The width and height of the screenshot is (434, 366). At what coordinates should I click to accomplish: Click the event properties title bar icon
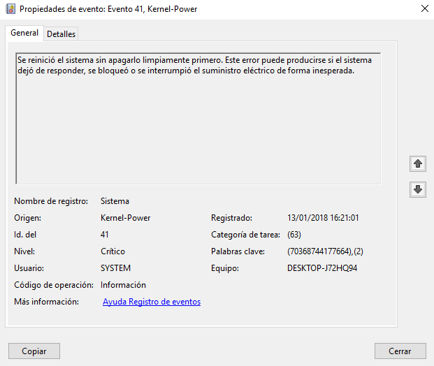point(10,9)
